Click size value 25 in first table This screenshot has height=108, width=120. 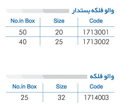pos(59,42)
